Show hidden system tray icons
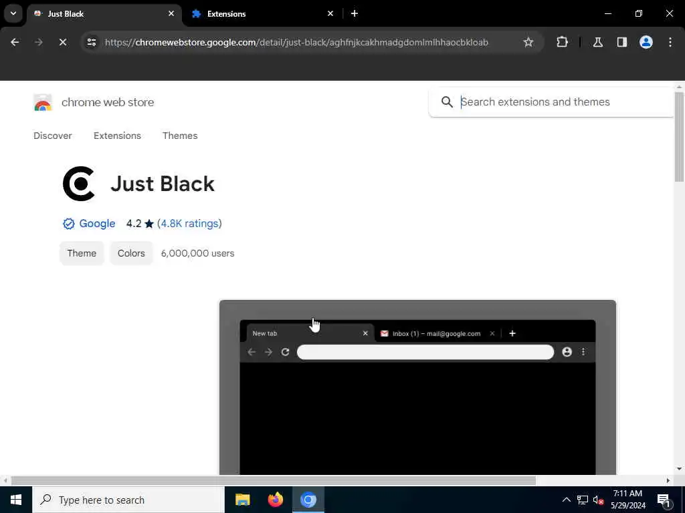This screenshot has height=513, width=685. (x=566, y=500)
